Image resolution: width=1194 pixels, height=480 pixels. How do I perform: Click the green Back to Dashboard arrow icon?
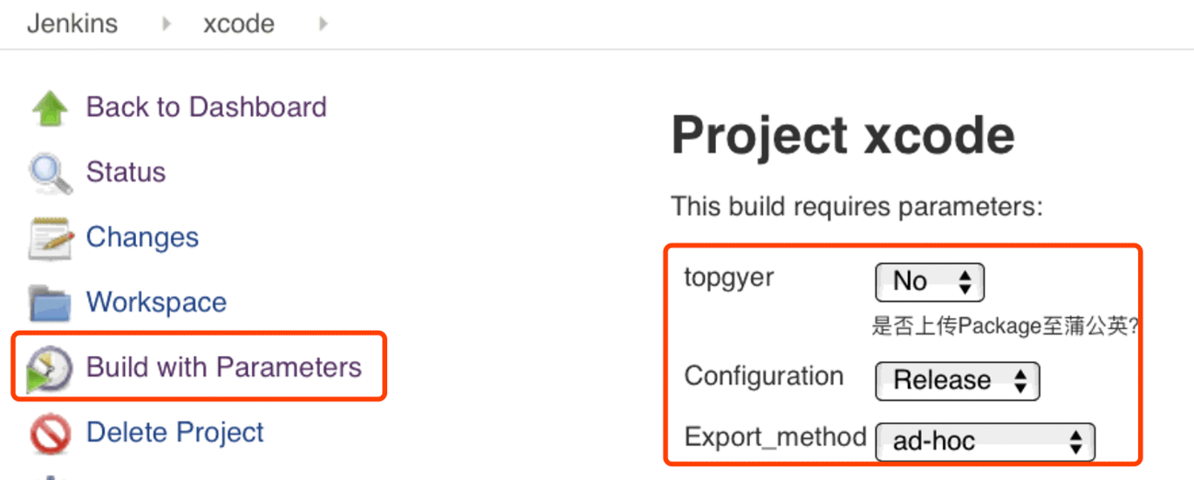50,108
